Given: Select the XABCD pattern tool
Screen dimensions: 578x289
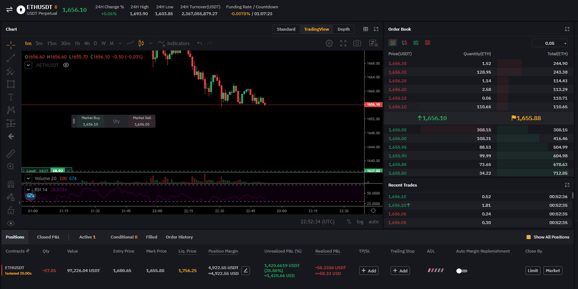Looking at the screenshot, I should coord(11,110).
